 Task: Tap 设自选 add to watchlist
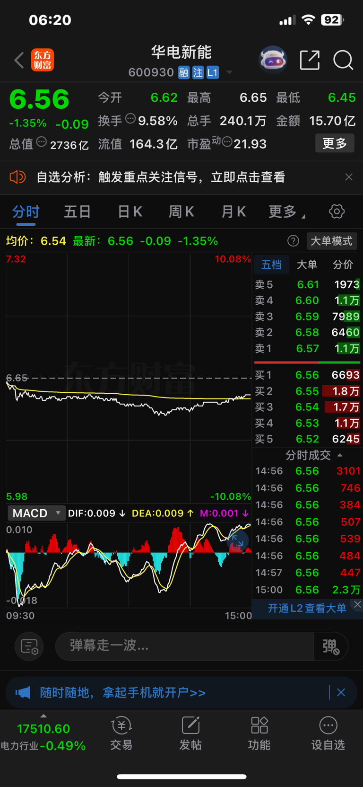click(x=328, y=734)
